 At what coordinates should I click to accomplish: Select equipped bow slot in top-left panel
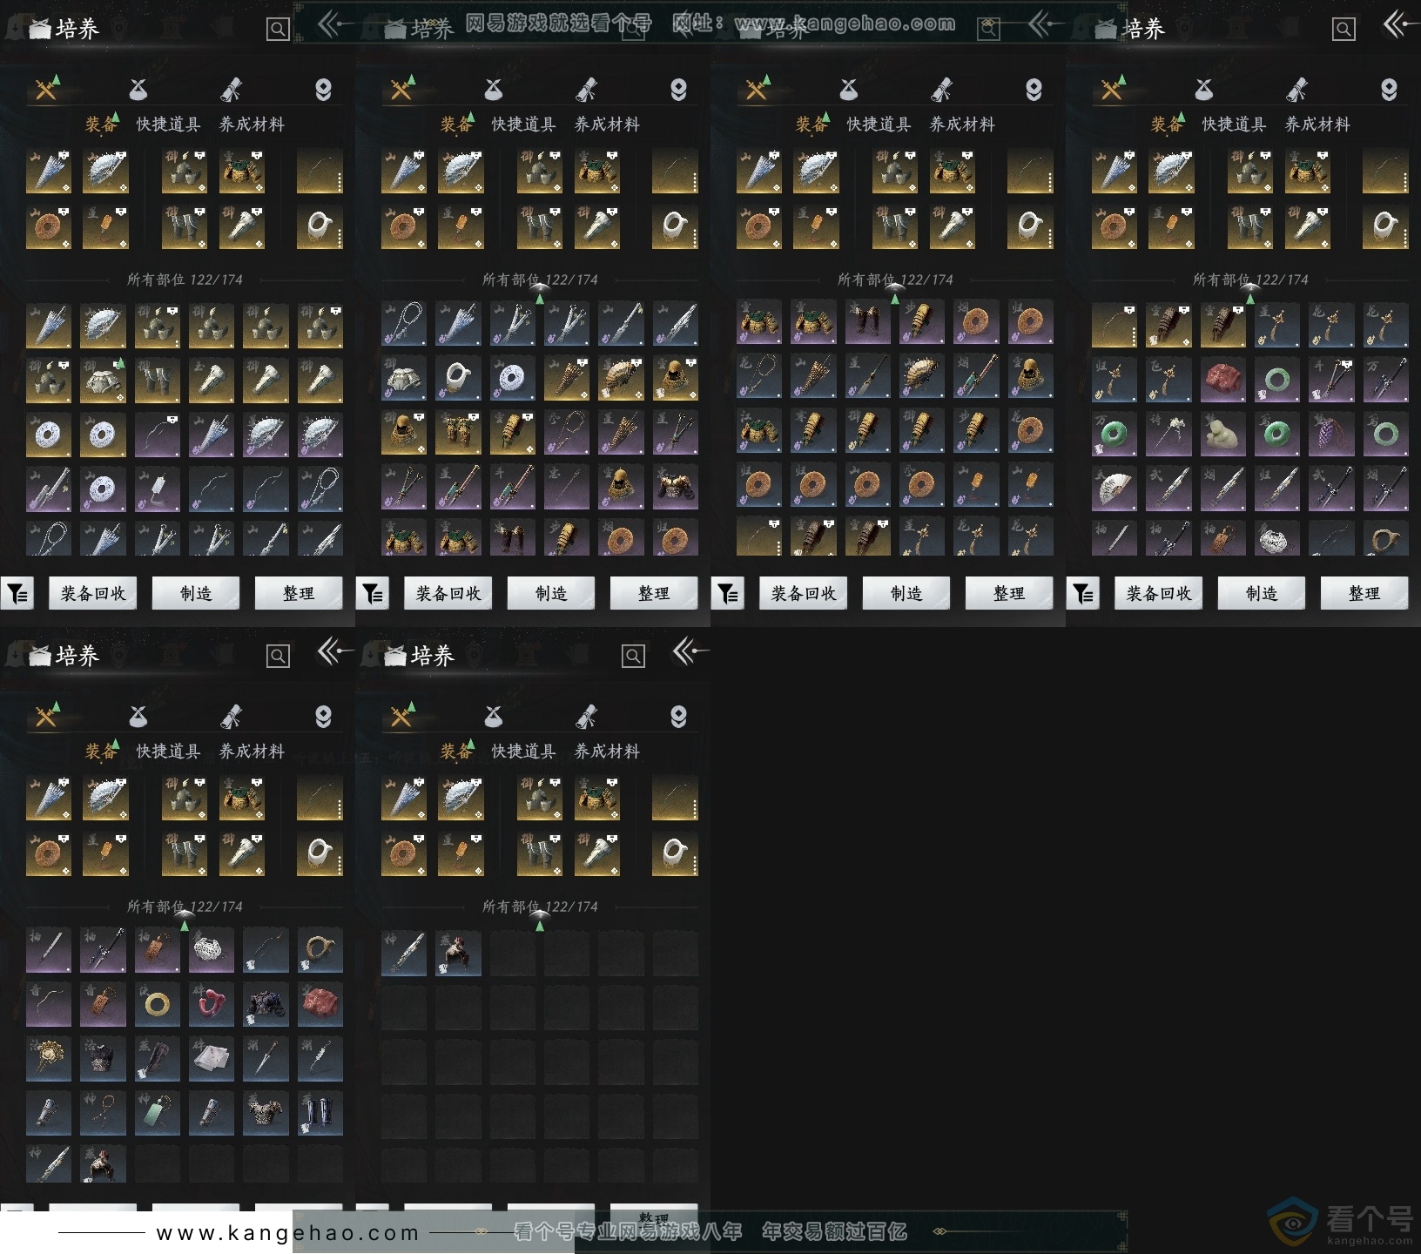pyautogui.click(x=320, y=172)
